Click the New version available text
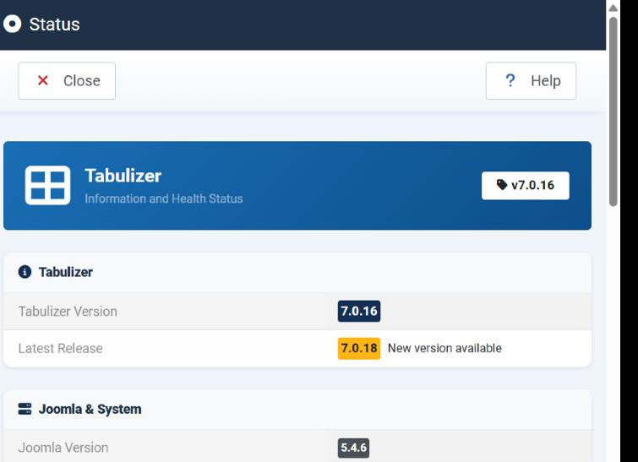 pyautogui.click(x=444, y=348)
